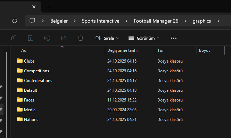Select the Nations folder icon

(20, 119)
